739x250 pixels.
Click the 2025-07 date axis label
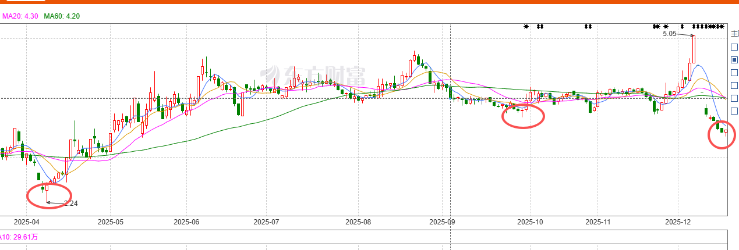(267, 222)
